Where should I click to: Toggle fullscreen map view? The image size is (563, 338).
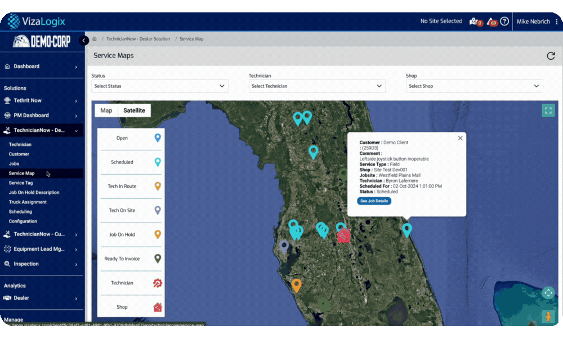click(548, 110)
